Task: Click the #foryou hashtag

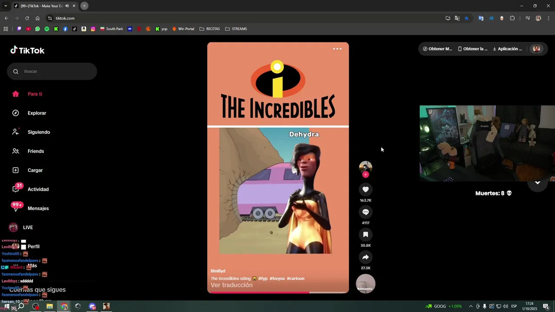Action: tap(277, 279)
